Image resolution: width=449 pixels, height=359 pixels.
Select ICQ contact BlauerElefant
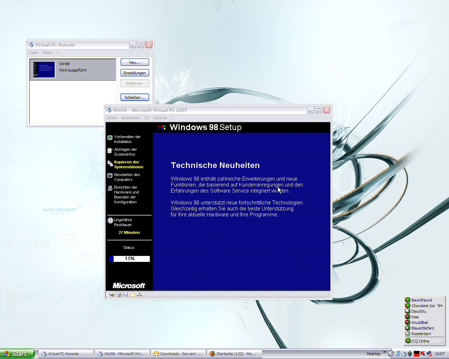pyautogui.click(x=420, y=328)
